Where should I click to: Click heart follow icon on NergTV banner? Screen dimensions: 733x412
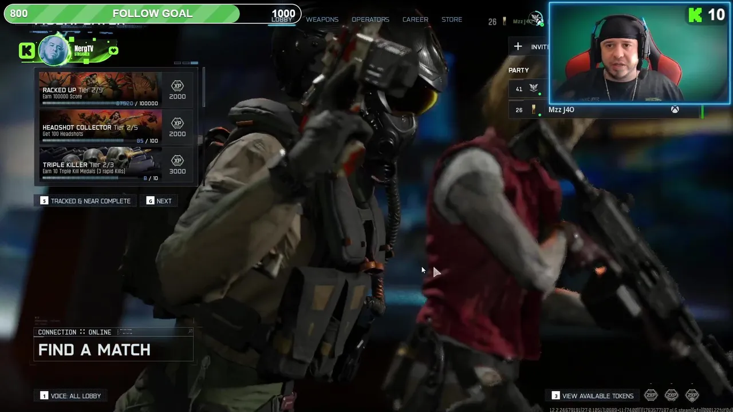coord(113,51)
